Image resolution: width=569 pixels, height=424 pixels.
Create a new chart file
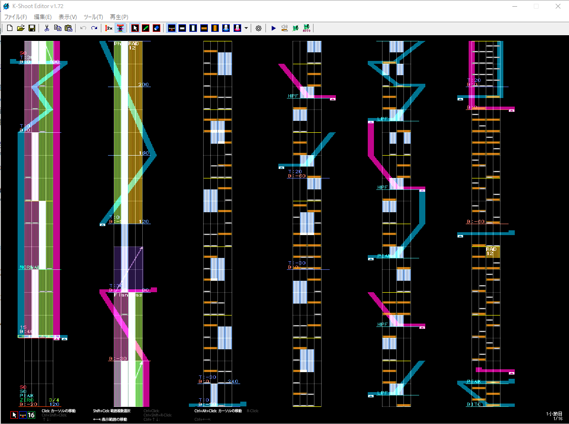10,28
